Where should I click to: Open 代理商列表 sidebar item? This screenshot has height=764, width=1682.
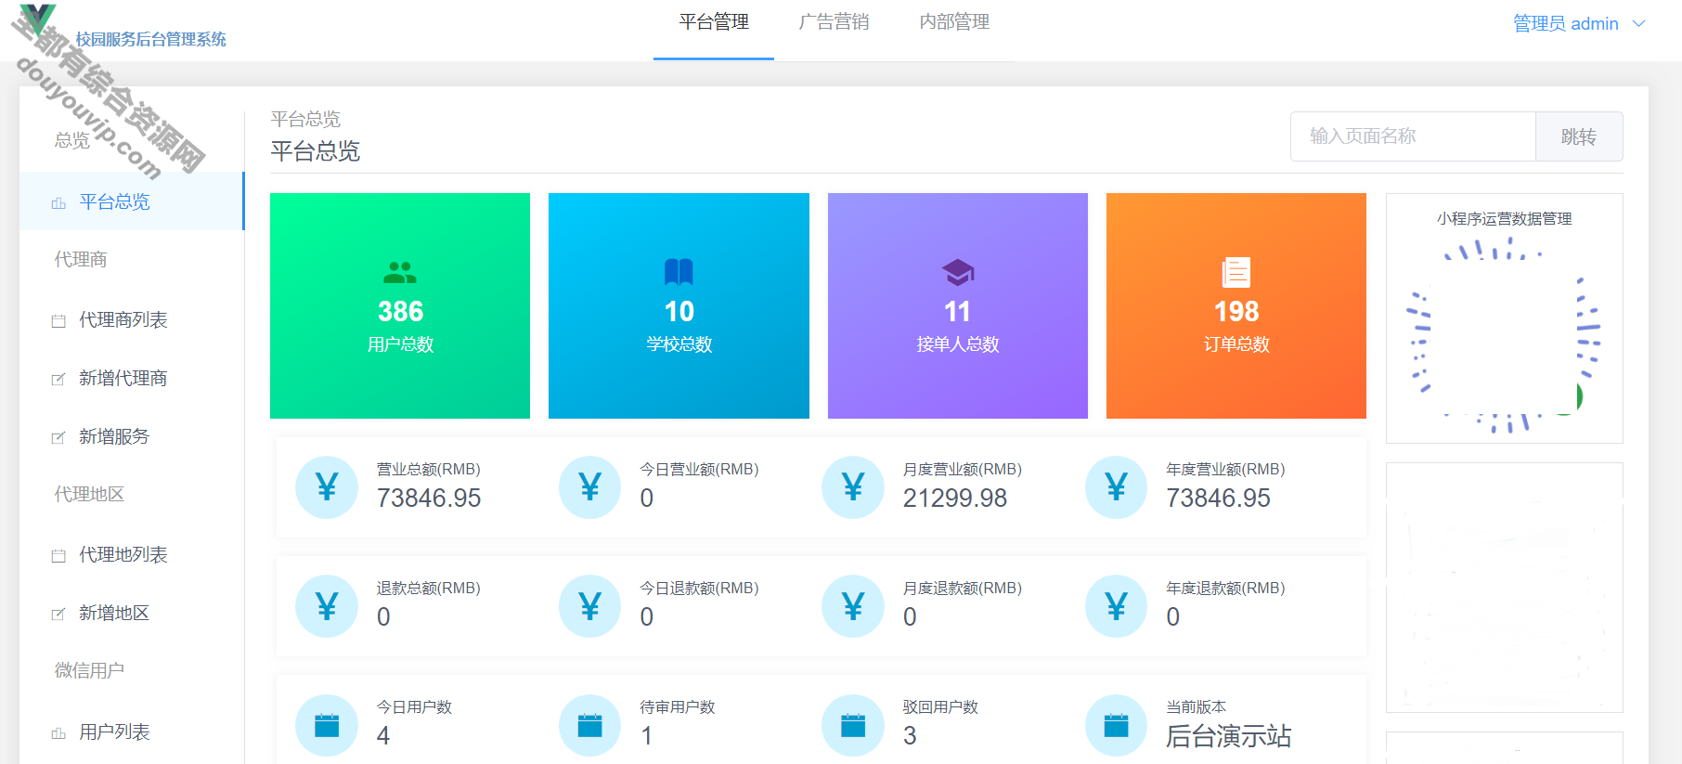tap(132, 319)
